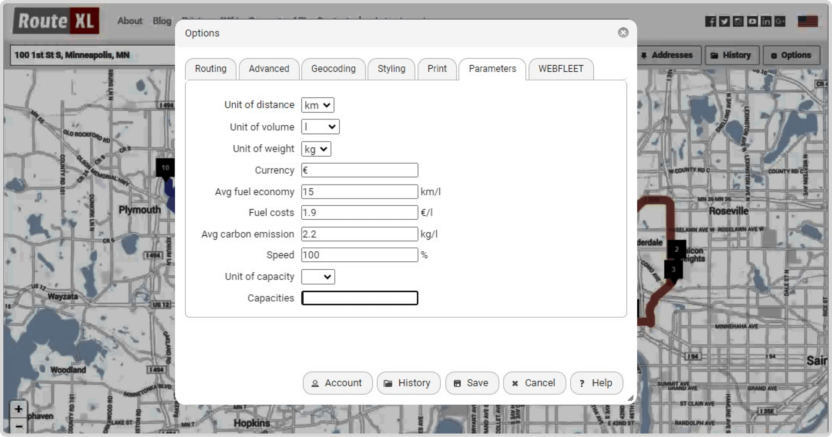Click the Account button
832x437 pixels.
[337, 383]
